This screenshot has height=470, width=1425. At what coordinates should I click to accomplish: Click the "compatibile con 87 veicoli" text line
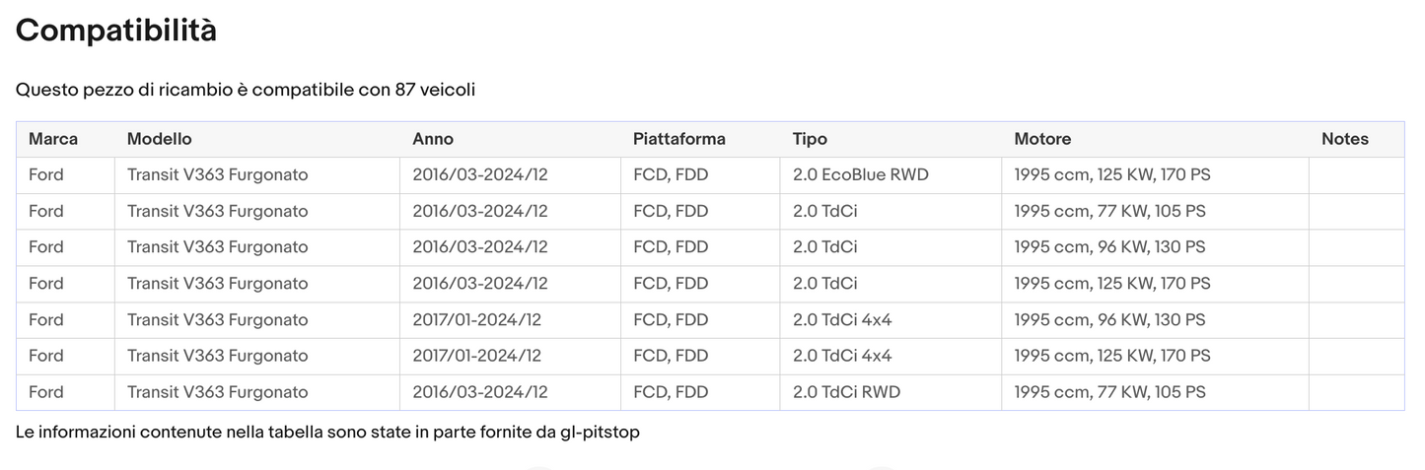246,91
